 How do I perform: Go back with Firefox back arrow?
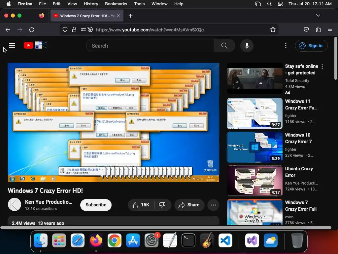pos(8,29)
